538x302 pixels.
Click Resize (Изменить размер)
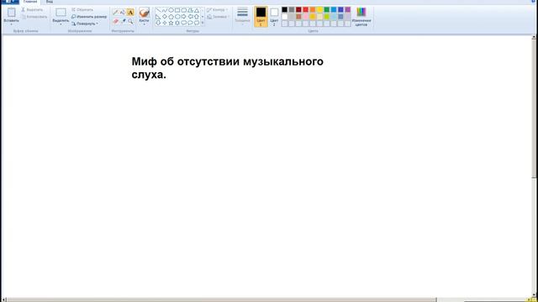(89, 17)
